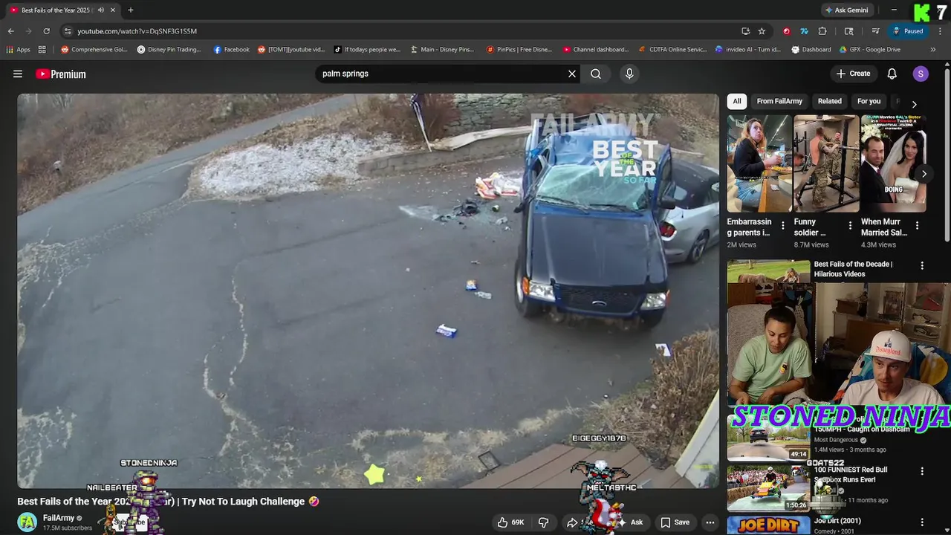Select the From FailArmy chip
The width and height of the screenshot is (951, 535).
coord(779,101)
